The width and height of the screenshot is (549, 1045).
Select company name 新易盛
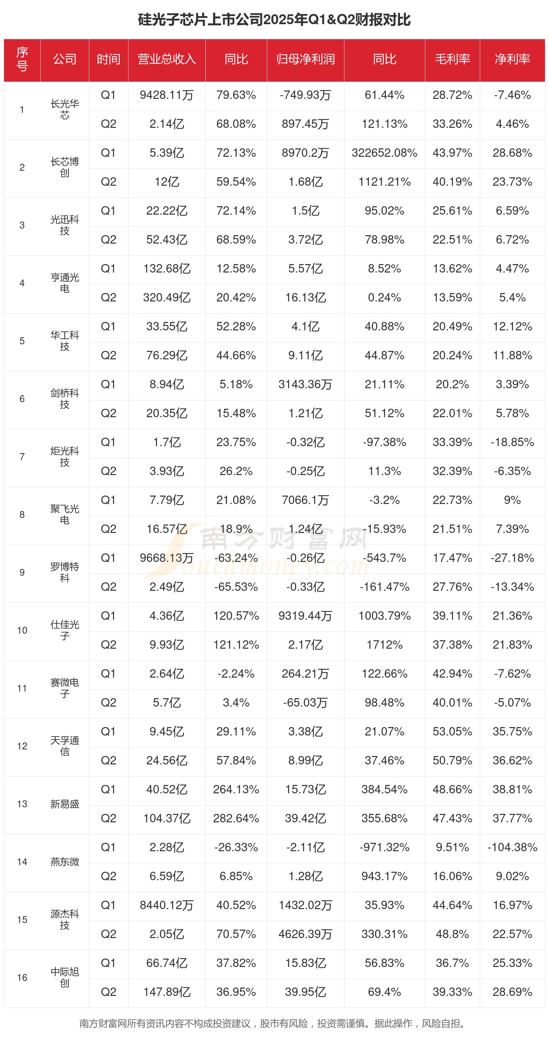pos(64,804)
